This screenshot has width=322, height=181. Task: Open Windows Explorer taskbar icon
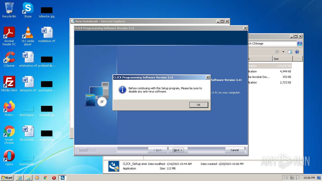point(28,178)
